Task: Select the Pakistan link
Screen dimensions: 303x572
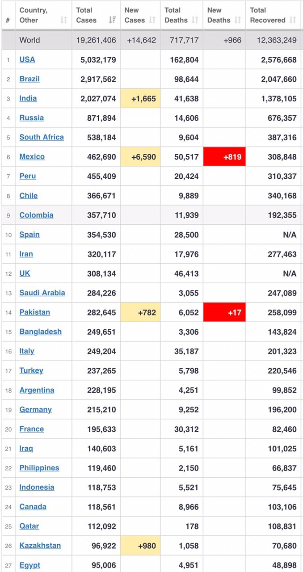Action: (x=35, y=312)
